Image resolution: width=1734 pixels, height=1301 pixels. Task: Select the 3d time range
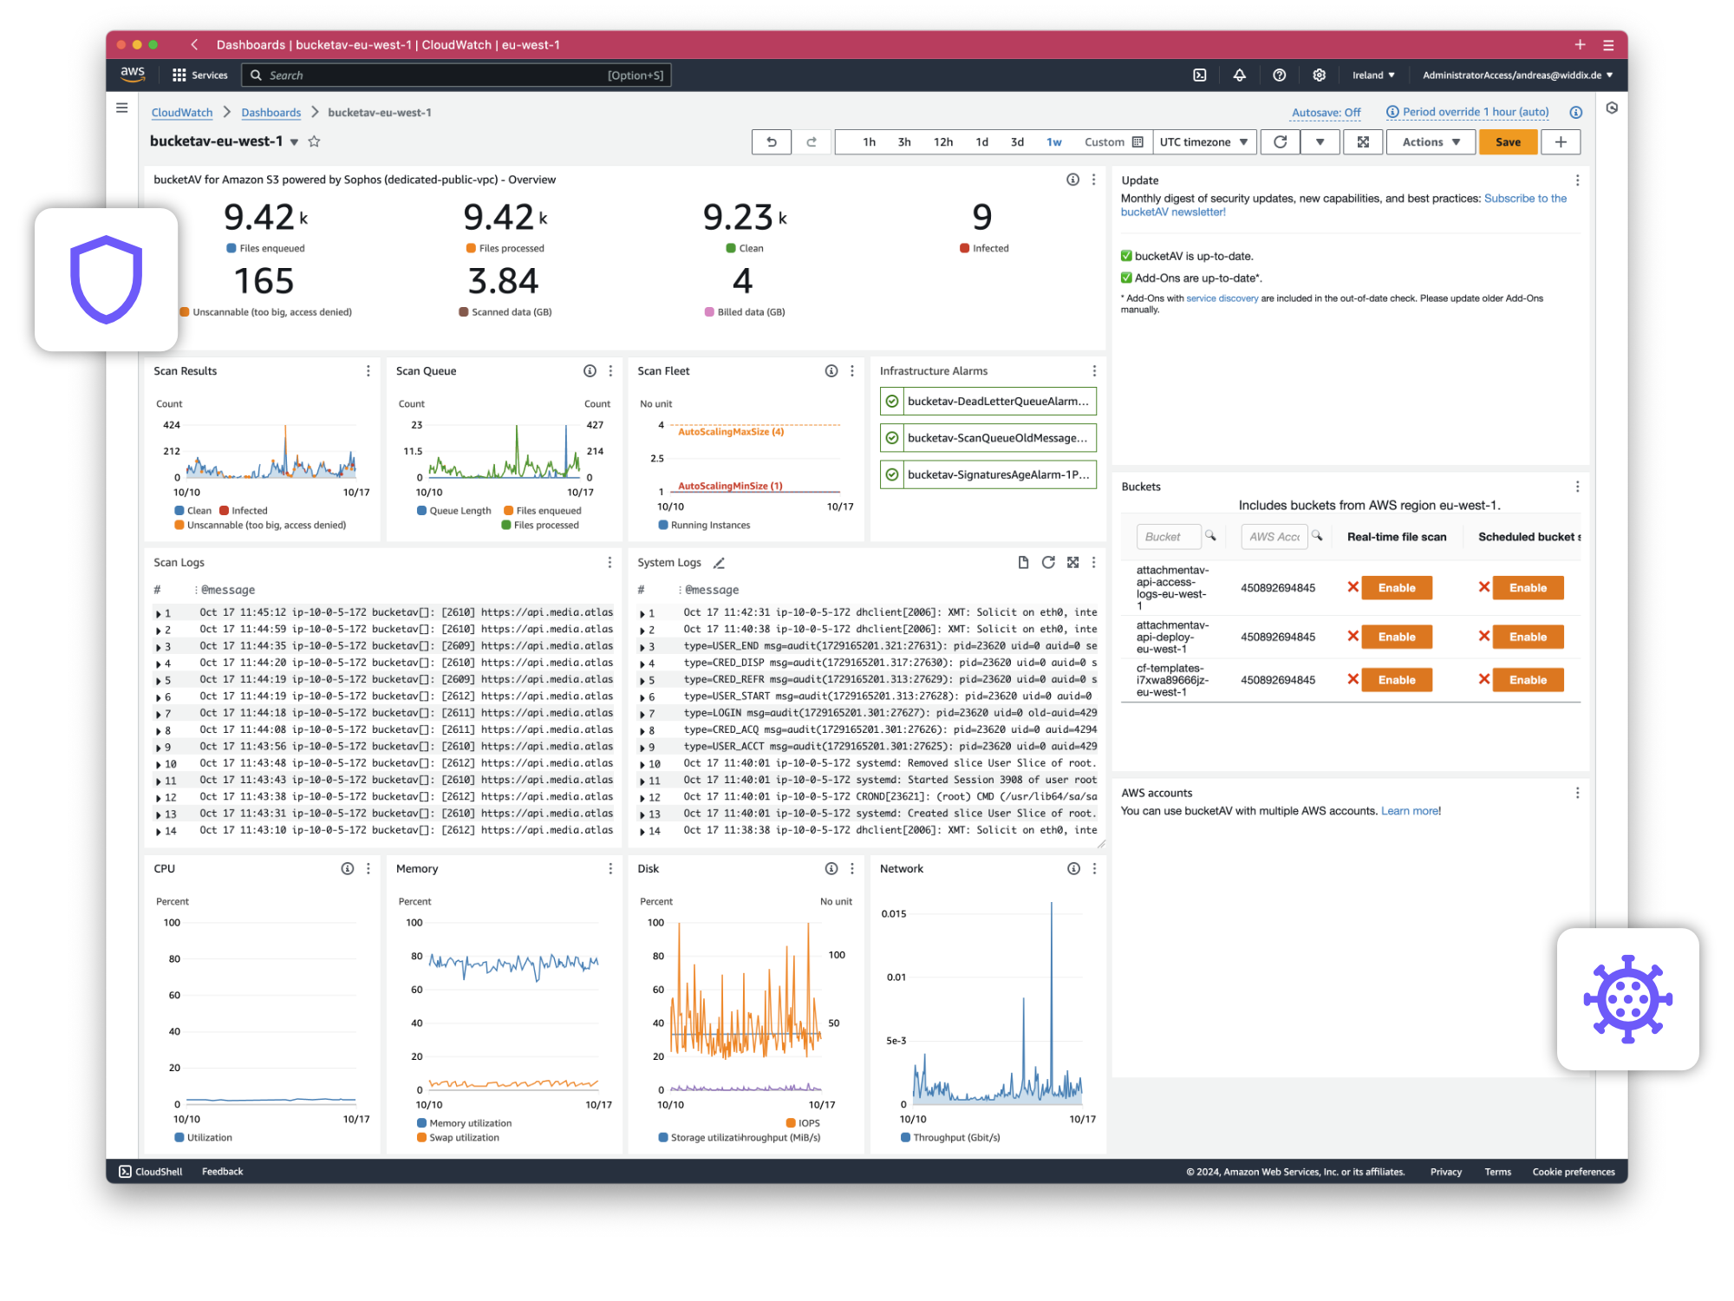coord(1017,142)
